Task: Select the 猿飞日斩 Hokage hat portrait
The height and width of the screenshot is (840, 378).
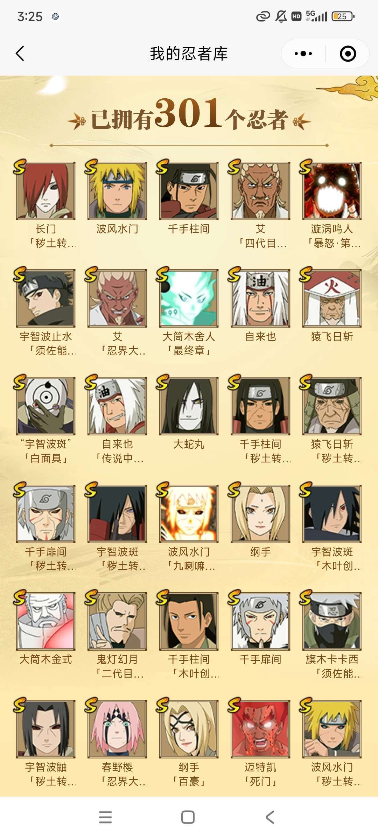Action: pyautogui.click(x=332, y=298)
